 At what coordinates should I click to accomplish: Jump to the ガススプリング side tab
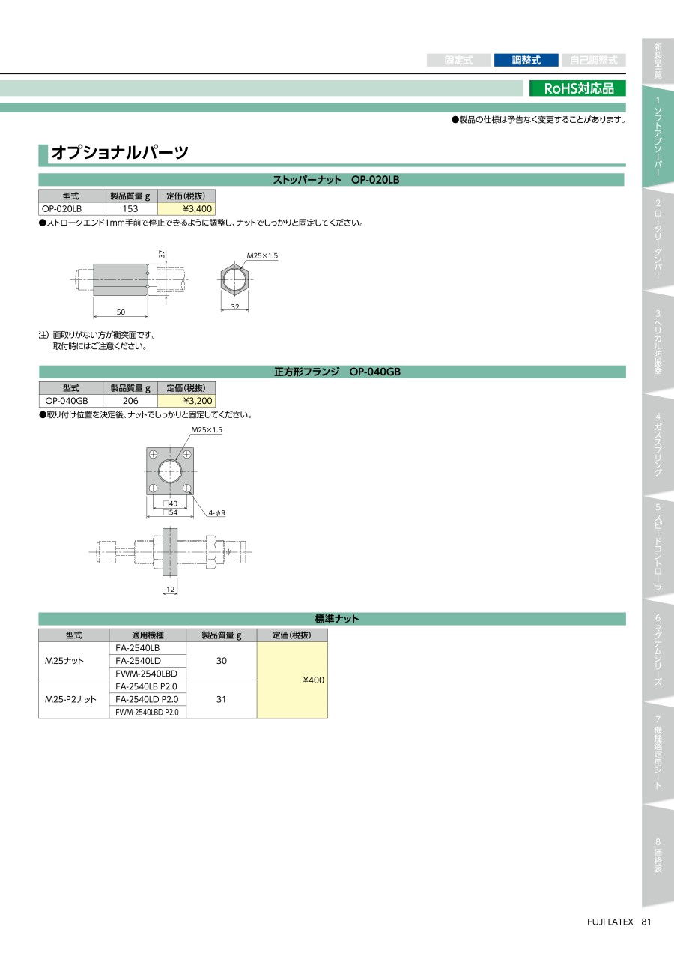[657, 444]
